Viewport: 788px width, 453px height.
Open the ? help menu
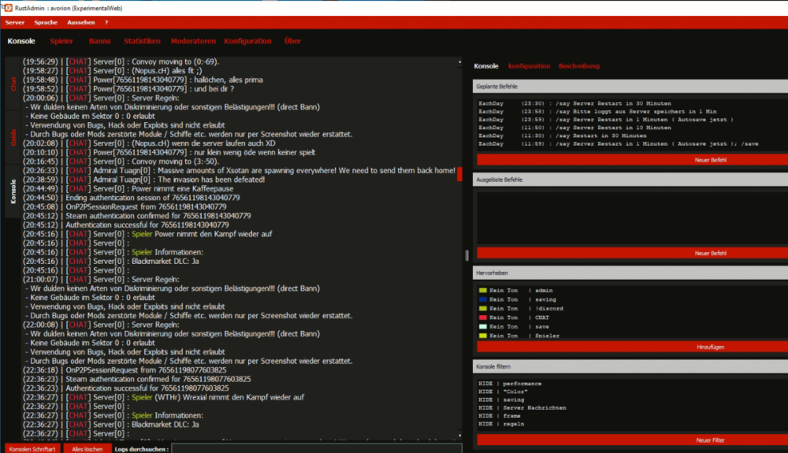[106, 23]
